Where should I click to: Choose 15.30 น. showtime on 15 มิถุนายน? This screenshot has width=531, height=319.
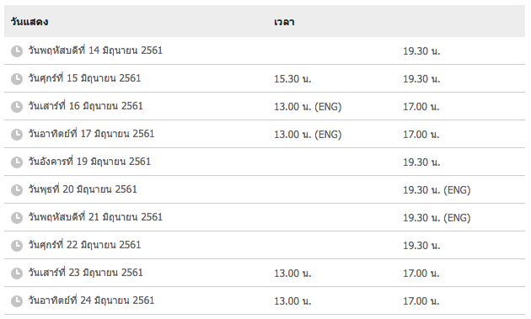292,79
